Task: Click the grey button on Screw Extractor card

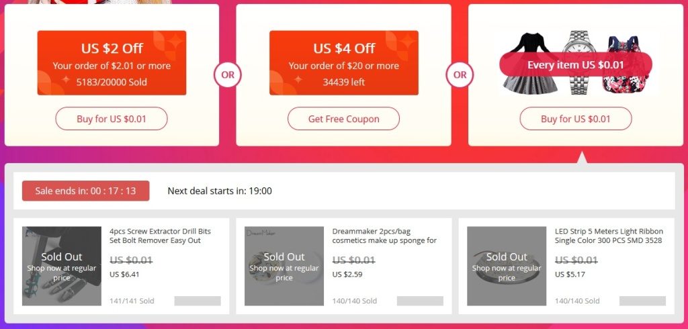Action: pos(198,301)
